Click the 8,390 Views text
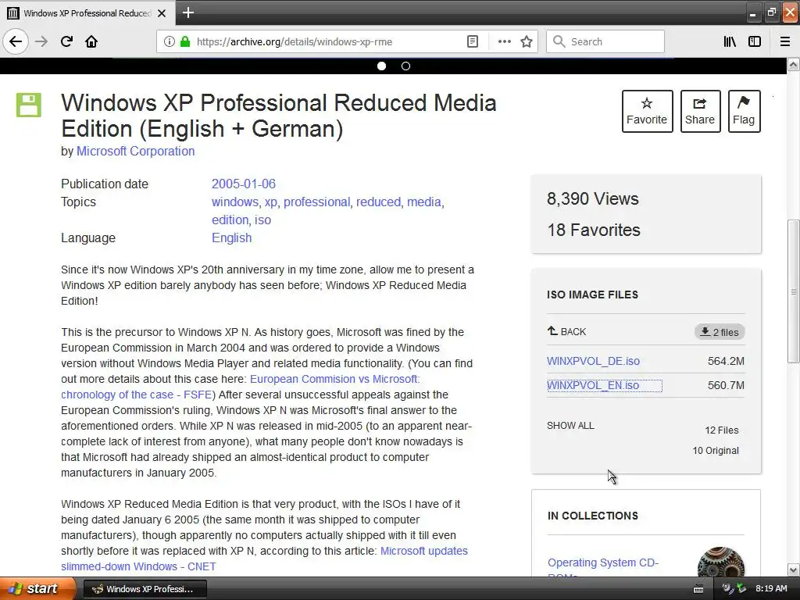This screenshot has width=800, height=600. 593,198
